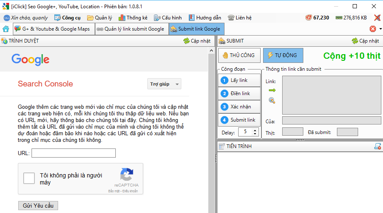Screen dimensions: 383x213
Task: Click the red X exit icon
Action: coord(377,17)
